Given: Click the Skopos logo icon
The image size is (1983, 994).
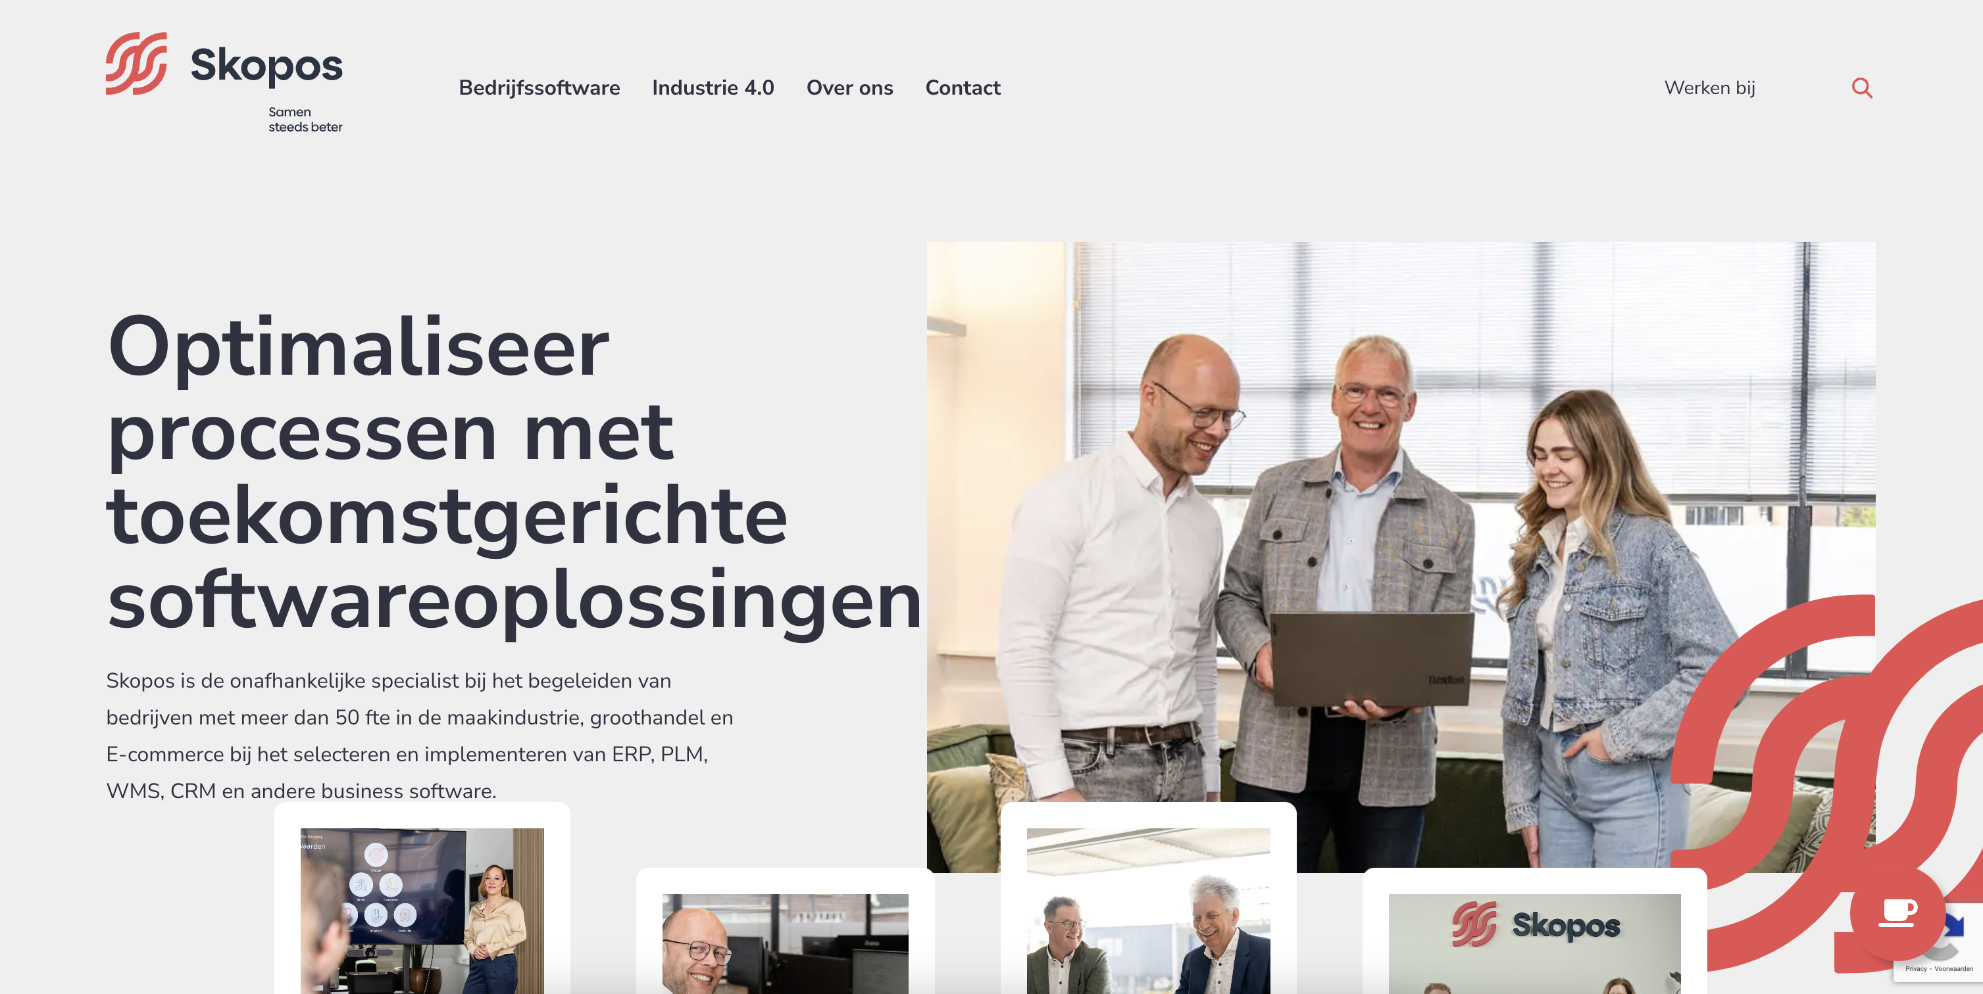Looking at the screenshot, I should click(x=137, y=64).
